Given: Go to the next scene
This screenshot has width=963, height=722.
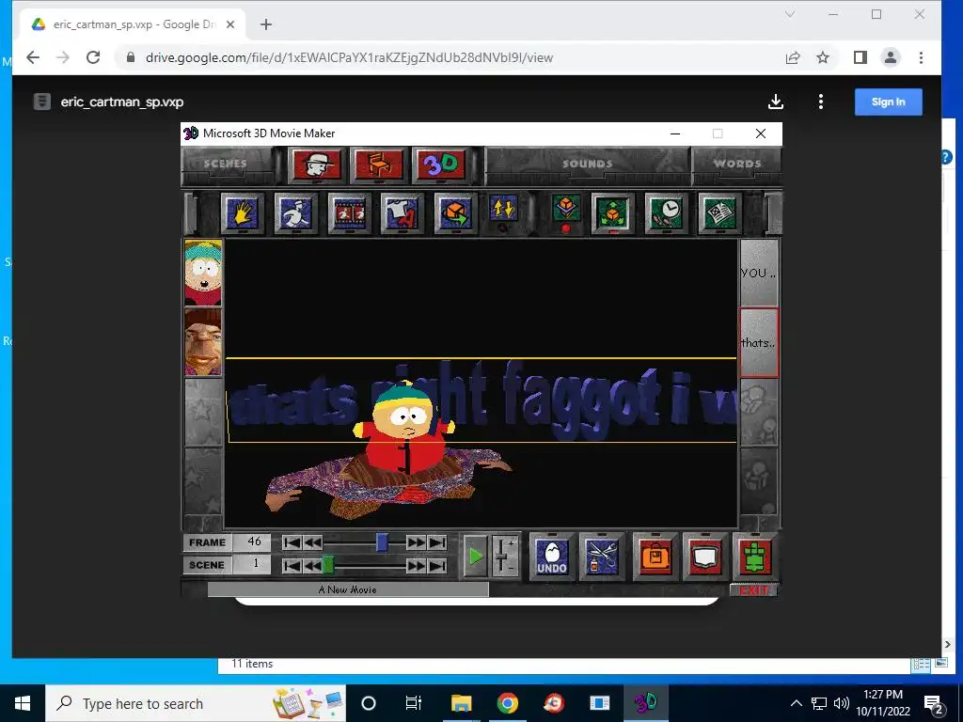Looking at the screenshot, I should click(x=416, y=565).
